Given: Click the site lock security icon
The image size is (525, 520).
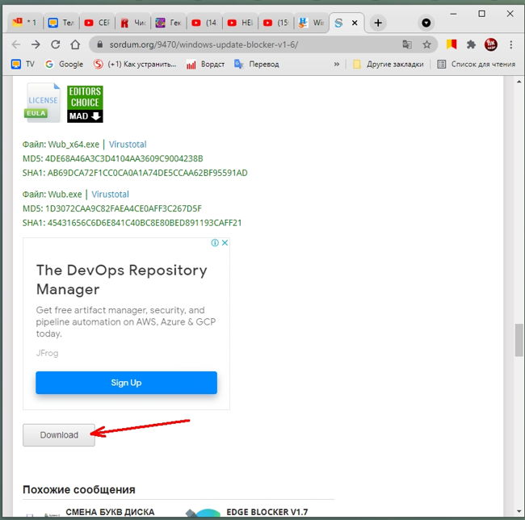Looking at the screenshot, I should pos(99,44).
